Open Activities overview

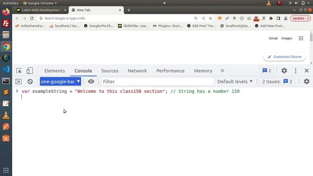tap(10, 3)
